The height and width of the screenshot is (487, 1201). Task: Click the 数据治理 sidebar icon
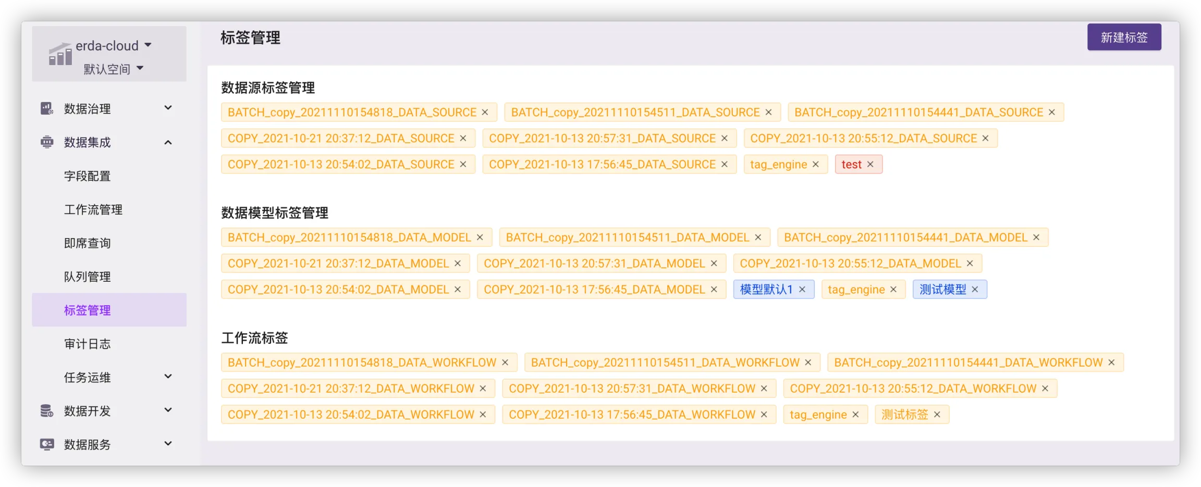pyautogui.click(x=47, y=108)
